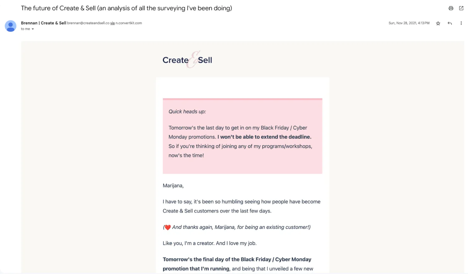
Task: Reply to the email using arrow icon
Action: (x=450, y=23)
